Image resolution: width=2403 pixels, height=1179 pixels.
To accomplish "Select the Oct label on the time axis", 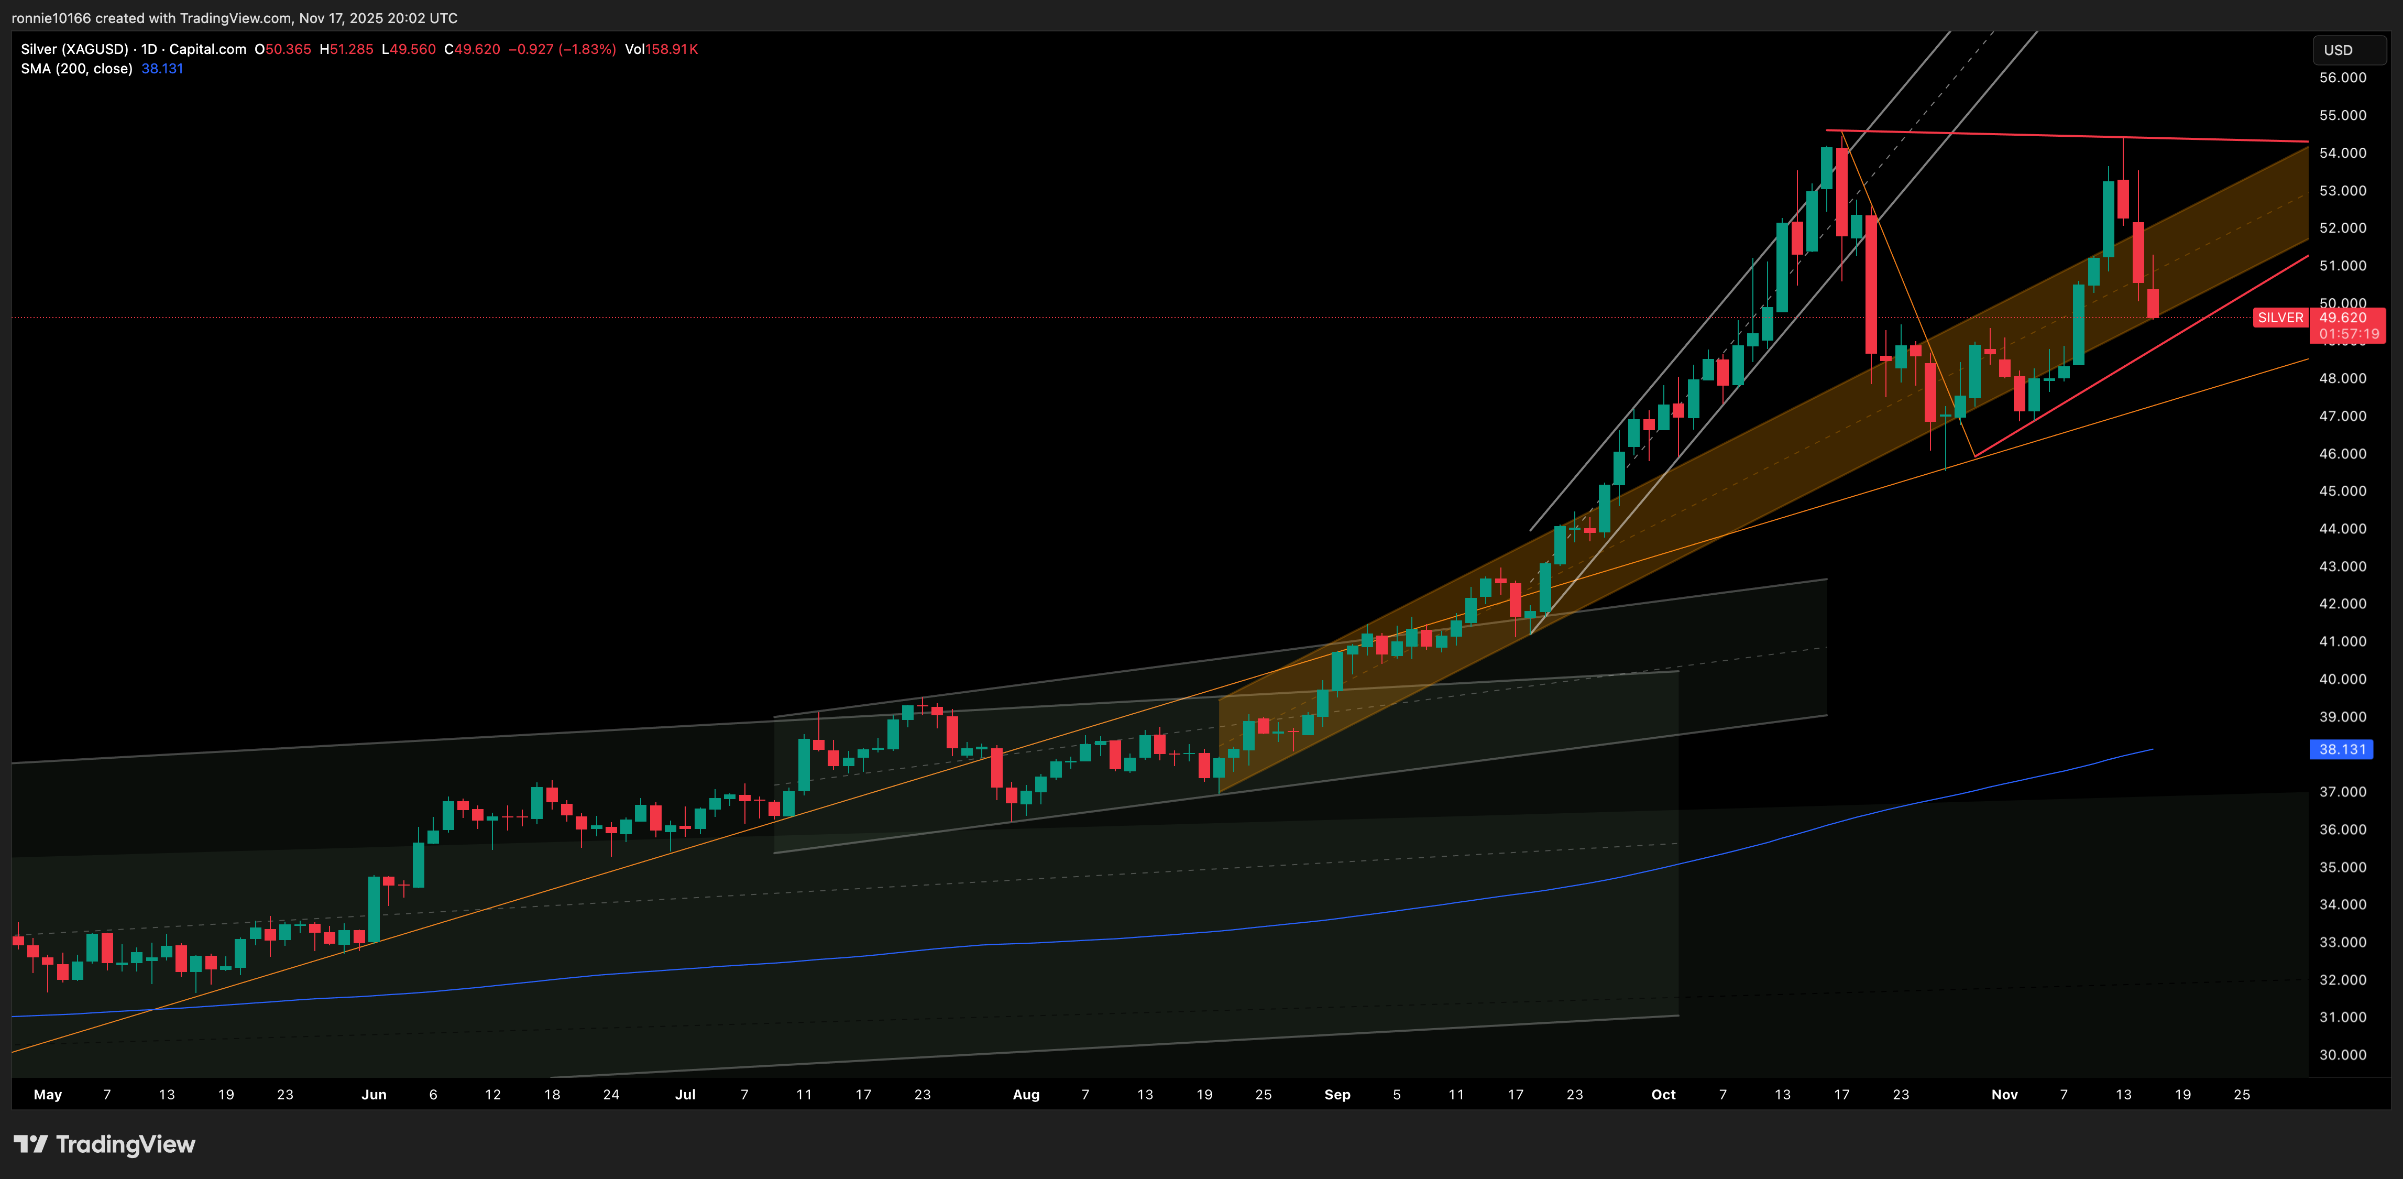I will pyautogui.click(x=1665, y=1094).
